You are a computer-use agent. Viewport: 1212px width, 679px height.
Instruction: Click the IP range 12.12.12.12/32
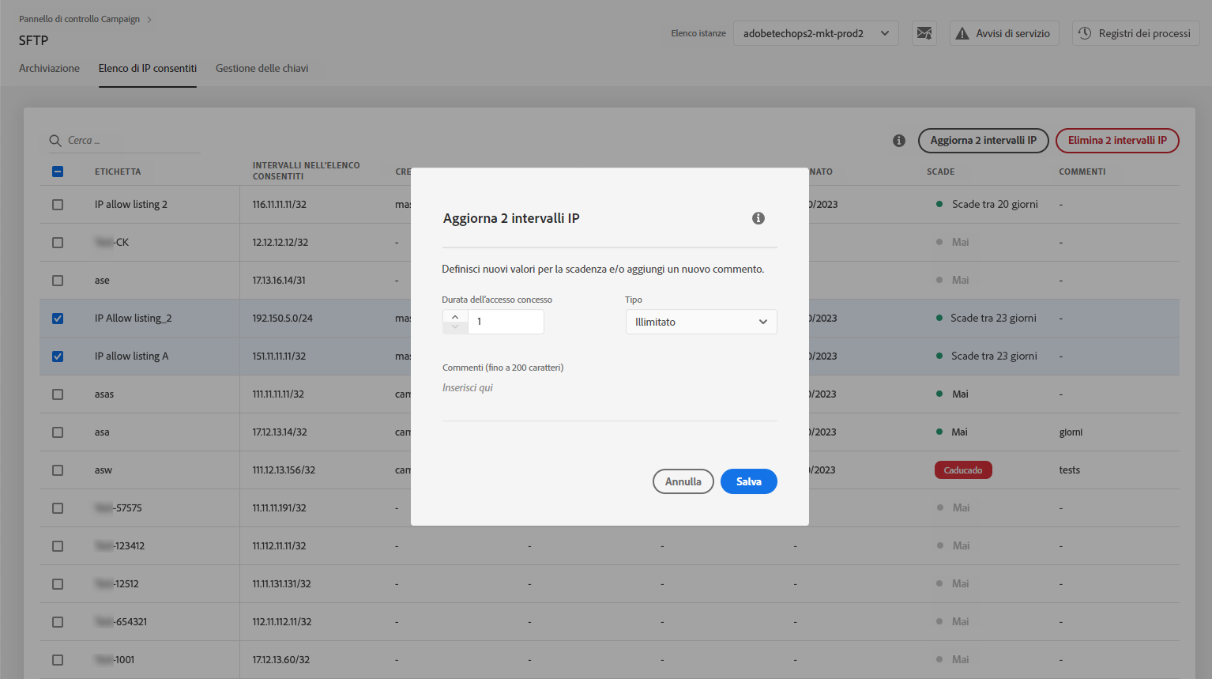280,243
